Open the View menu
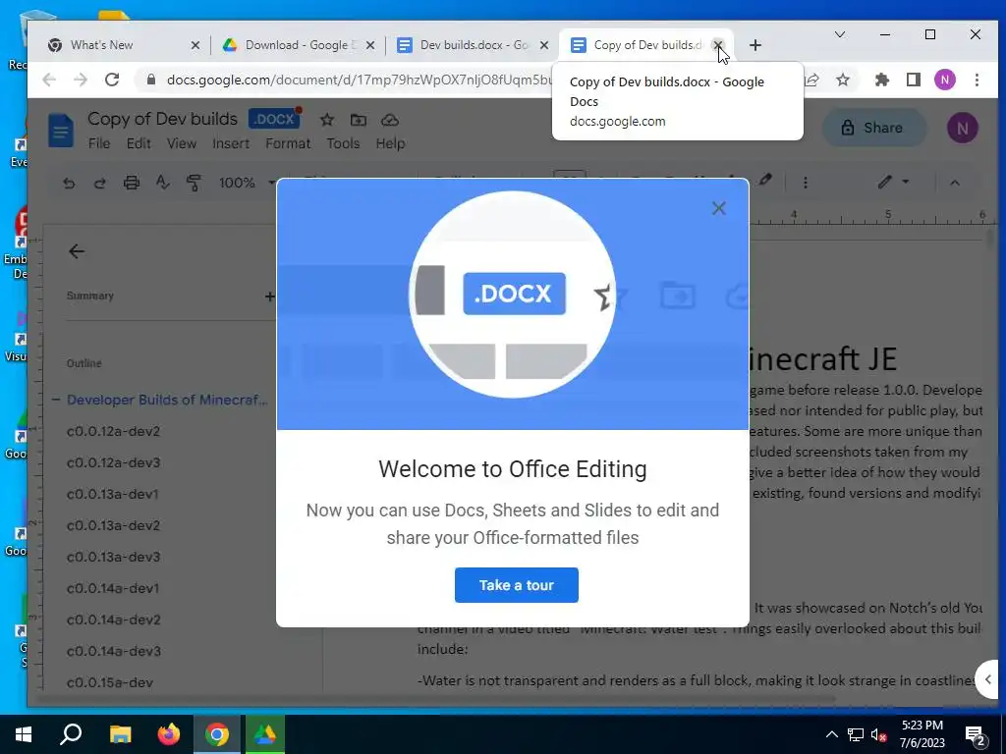The width and height of the screenshot is (1006, 754). (182, 143)
